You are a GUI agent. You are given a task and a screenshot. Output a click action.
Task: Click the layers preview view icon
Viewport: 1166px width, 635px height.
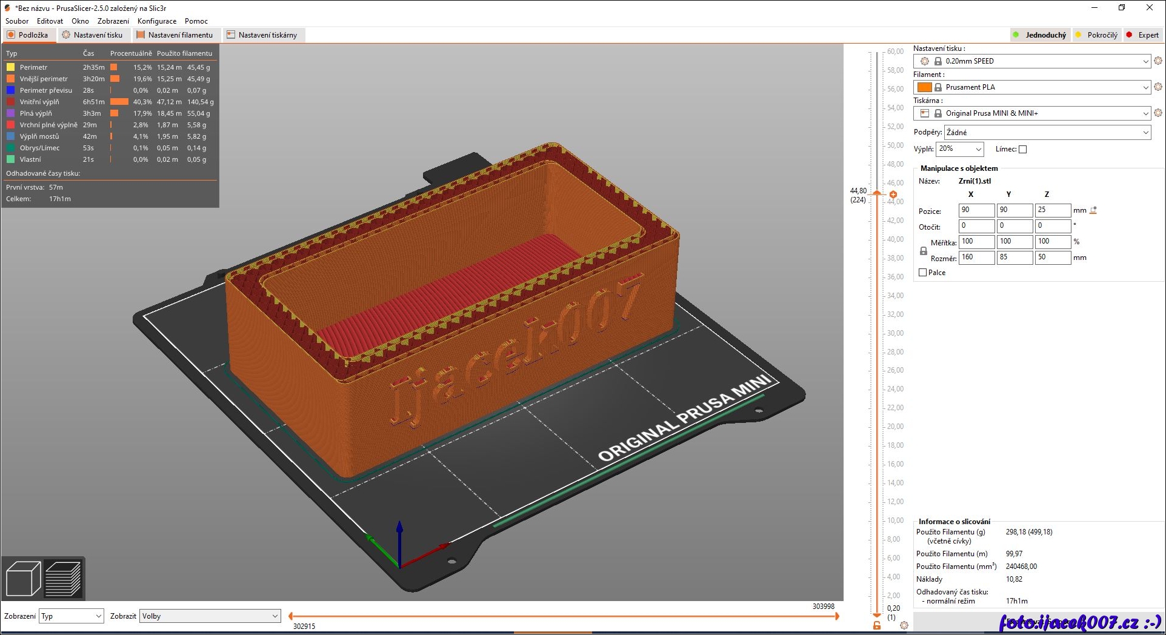[x=63, y=579]
